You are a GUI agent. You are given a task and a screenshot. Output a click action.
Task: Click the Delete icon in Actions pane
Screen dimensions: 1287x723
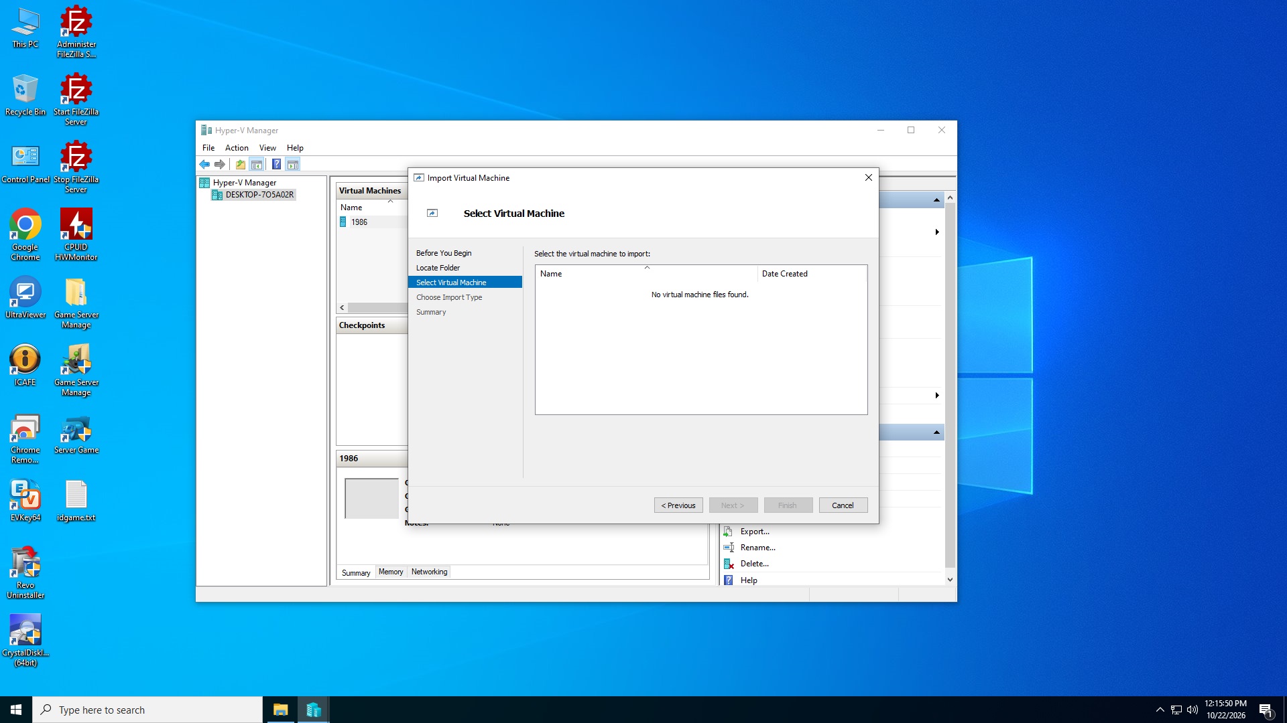pyautogui.click(x=728, y=564)
